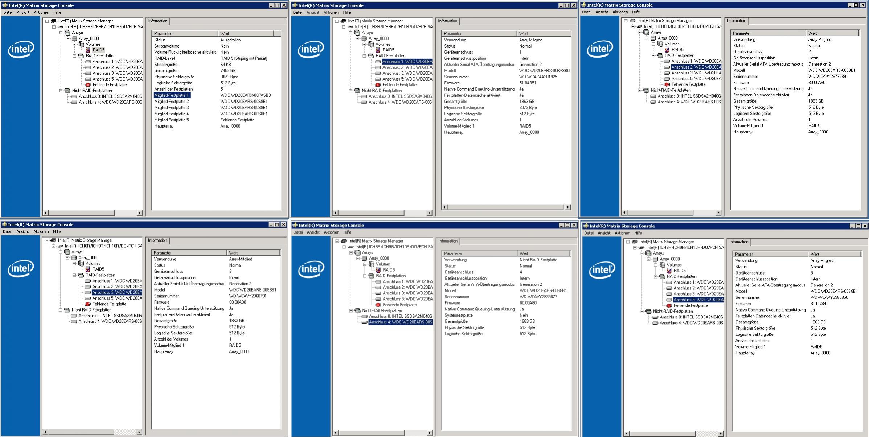This screenshot has height=437, width=869.
Task: Click drive icon of highlighted Anschluss 2 entry
Action: (x=667, y=67)
